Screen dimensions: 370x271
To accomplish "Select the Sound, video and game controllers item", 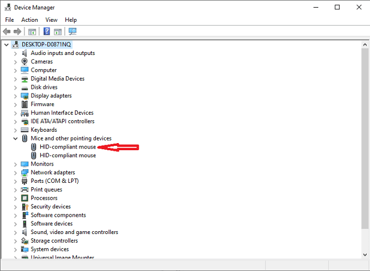I will pos(75,232).
